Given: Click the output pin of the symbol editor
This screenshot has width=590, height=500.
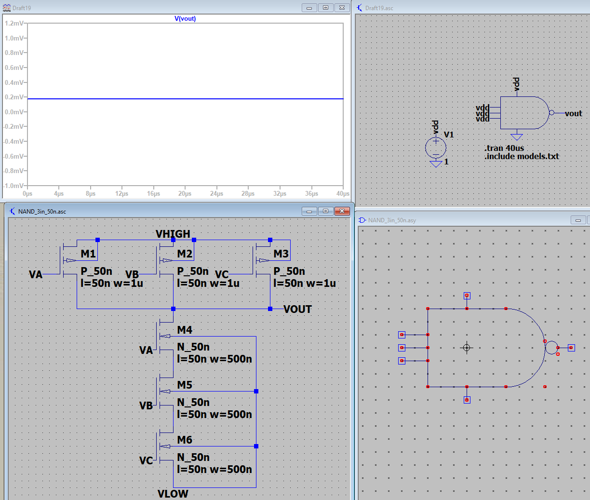Looking at the screenshot, I should click(571, 348).
